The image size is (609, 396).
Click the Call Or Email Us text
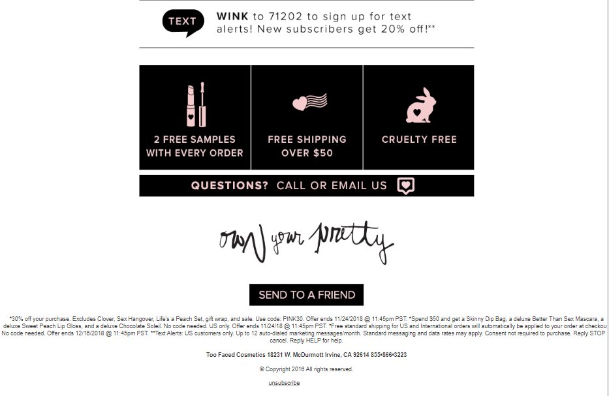pos(332,185)
